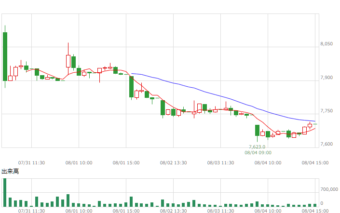Click the 0 volume axis label
This screenshot has height=213, width=340.
click(322, 203)
